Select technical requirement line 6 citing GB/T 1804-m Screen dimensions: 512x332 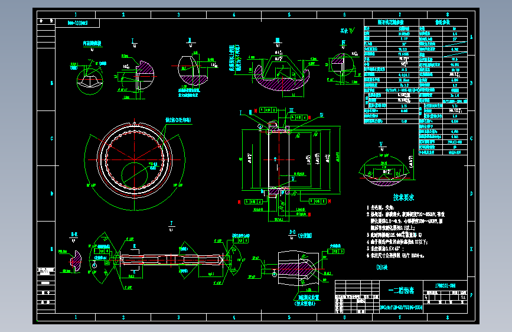click(x=396, y=256)
